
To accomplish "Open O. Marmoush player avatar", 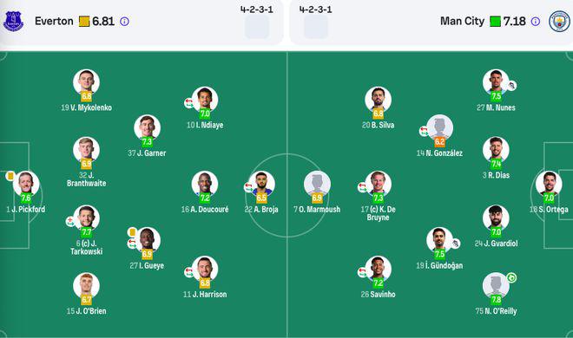I will click(x=317, y=184).
